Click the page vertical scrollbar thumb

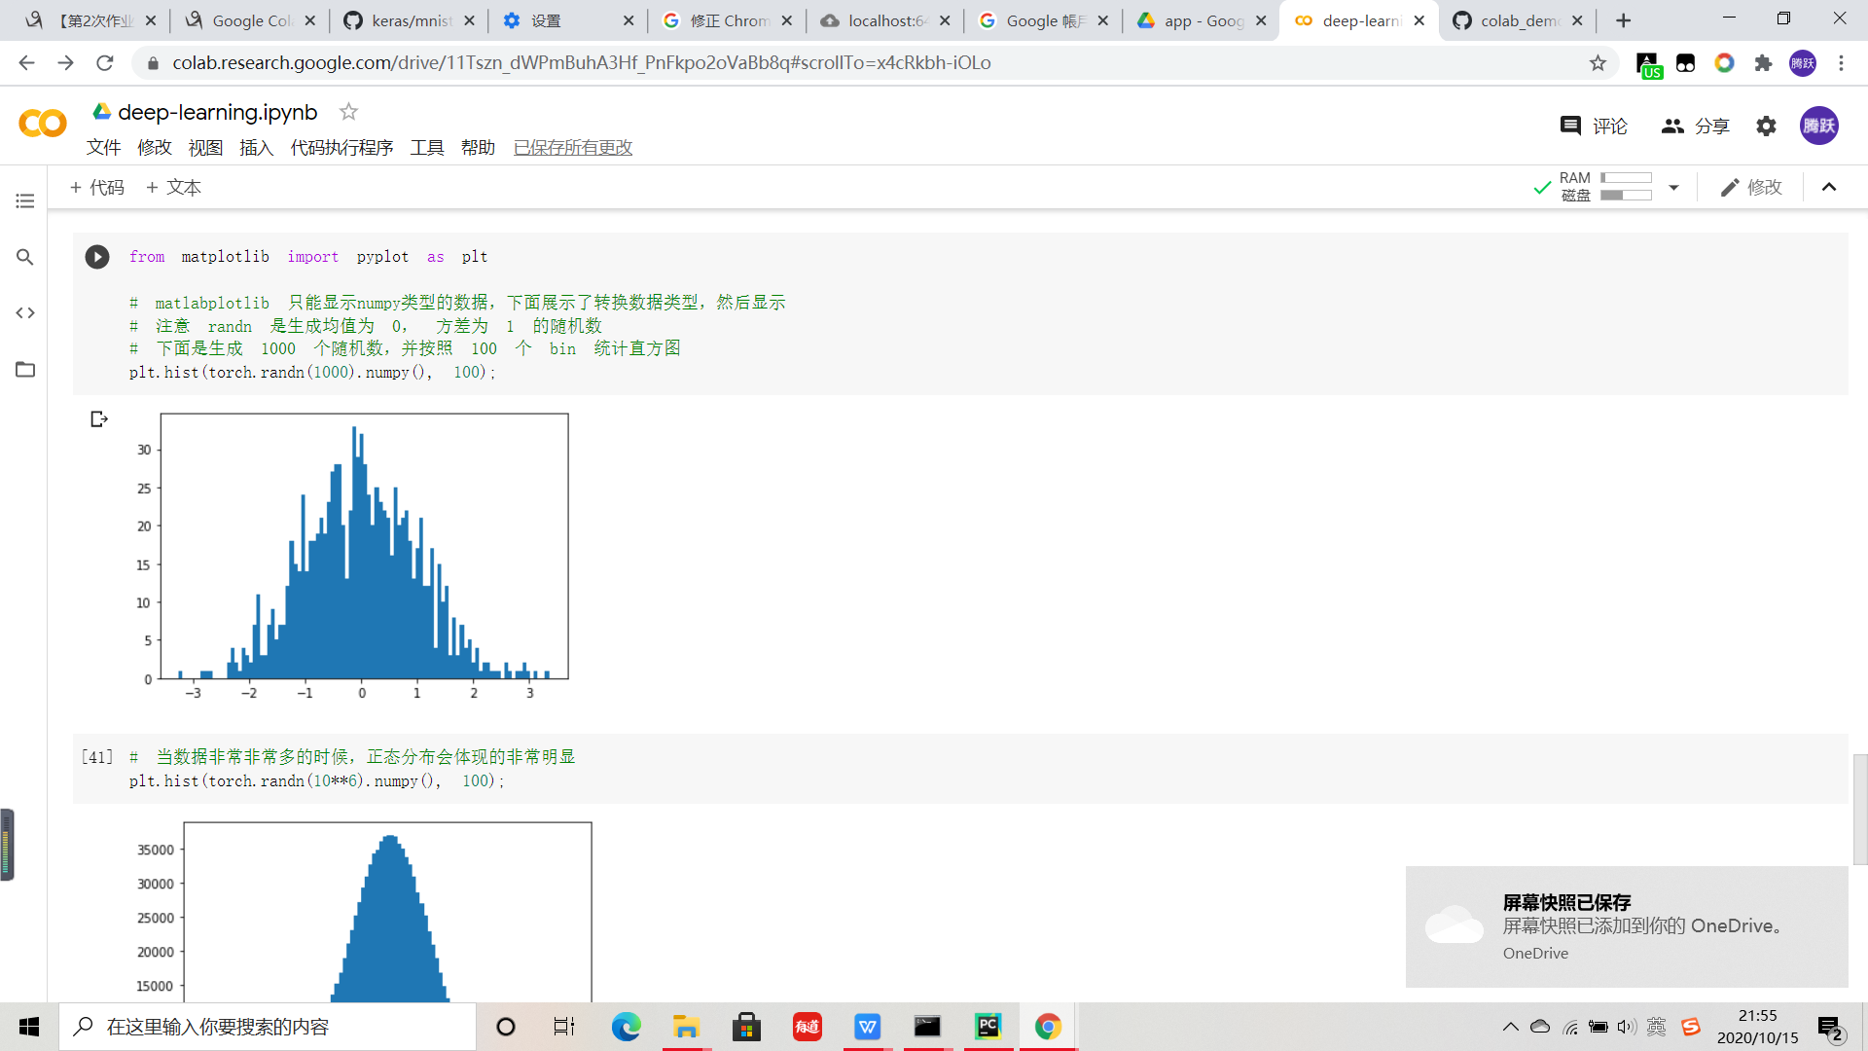[1859, 808]
